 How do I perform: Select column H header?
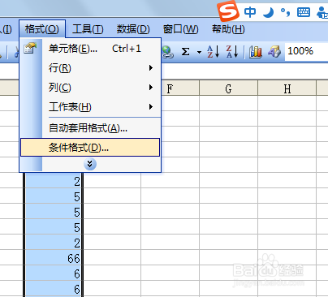point(287,88)
